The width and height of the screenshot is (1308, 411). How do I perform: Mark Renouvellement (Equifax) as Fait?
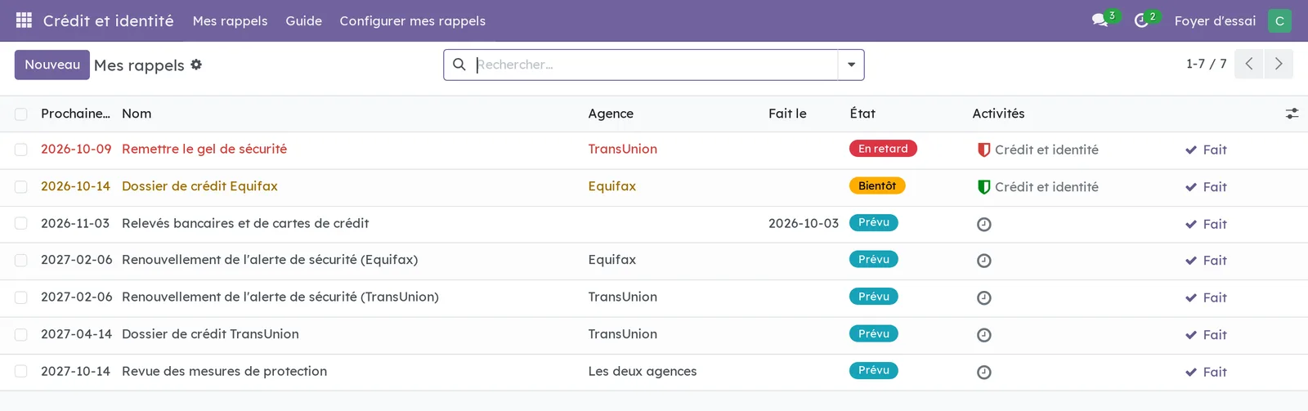1207,261
